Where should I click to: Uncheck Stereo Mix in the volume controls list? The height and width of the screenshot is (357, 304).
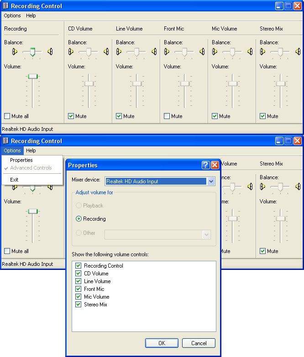(79, 305)
